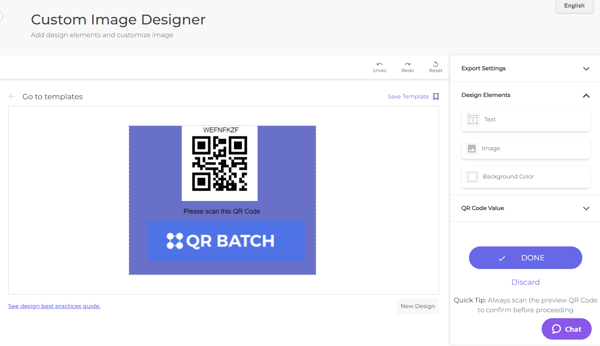Click the Text element icon
This screenshot has width=600, height=346.
(x=473, y=119)
